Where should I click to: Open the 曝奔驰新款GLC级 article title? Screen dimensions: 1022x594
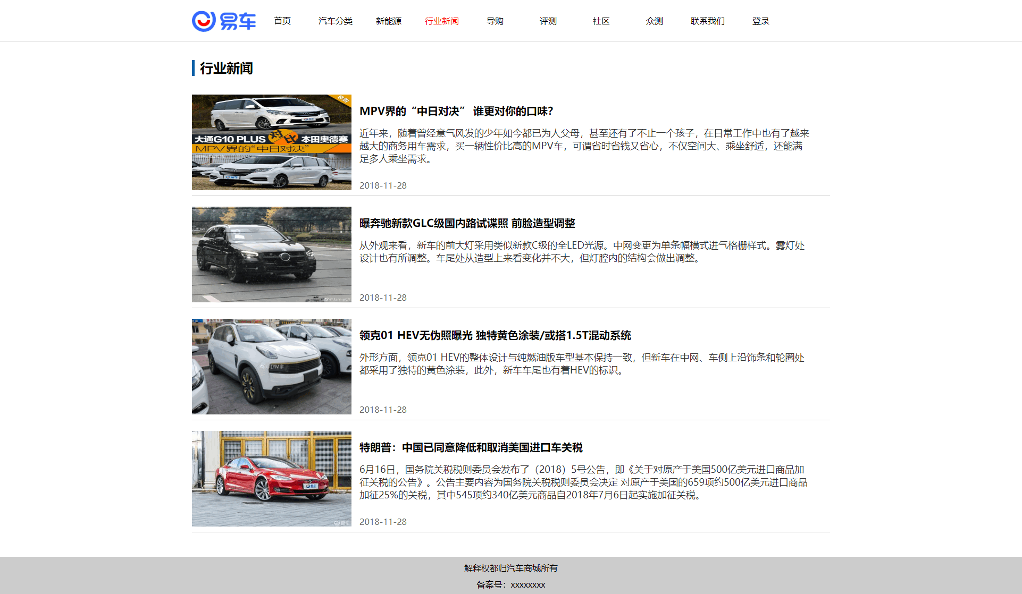tap(467, 223)
